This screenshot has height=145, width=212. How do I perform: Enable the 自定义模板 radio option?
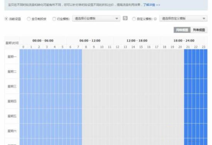click(134, 19)
